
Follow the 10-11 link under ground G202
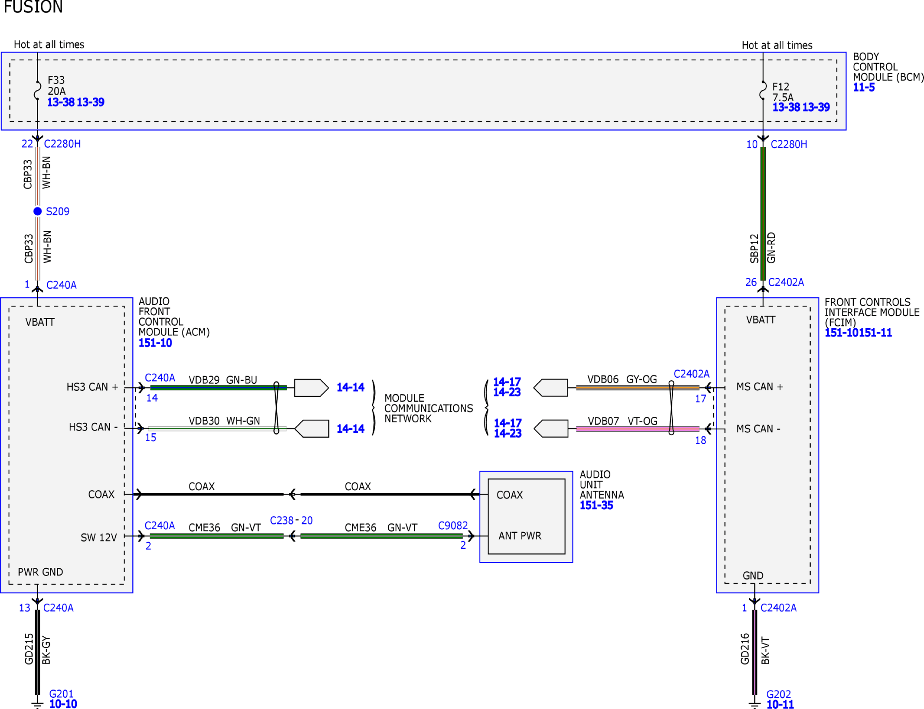pos(780,704)
